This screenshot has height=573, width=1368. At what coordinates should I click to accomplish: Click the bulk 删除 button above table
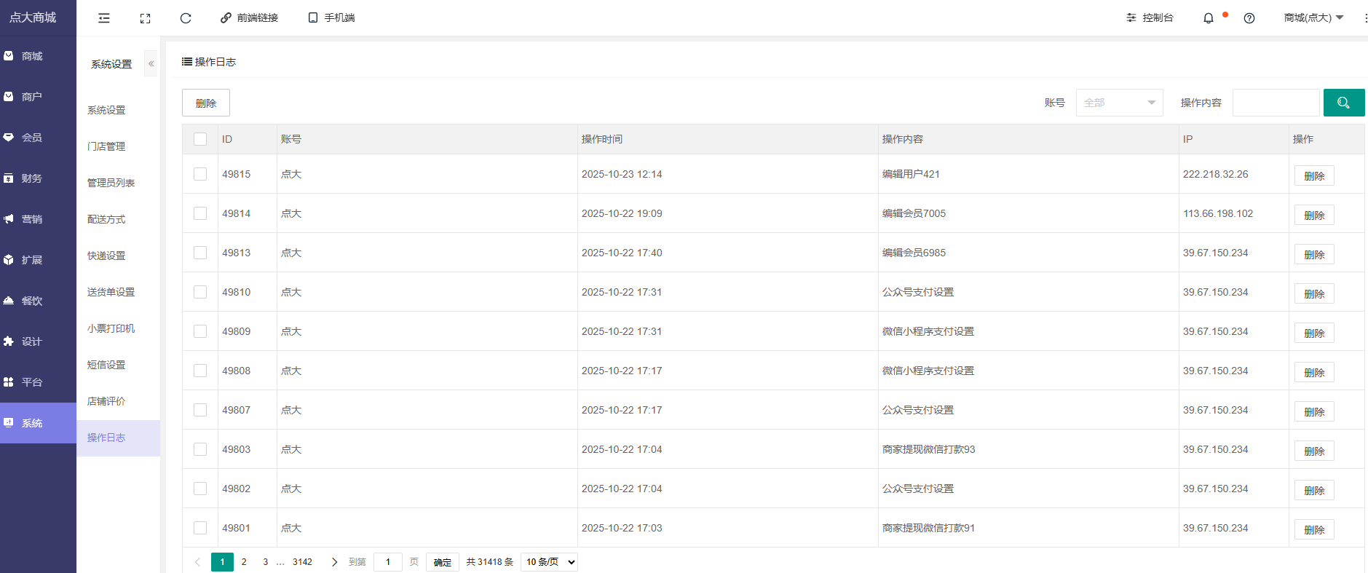click(206, 103)
